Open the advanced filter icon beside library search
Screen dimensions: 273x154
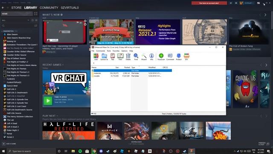tap(36, 26)
